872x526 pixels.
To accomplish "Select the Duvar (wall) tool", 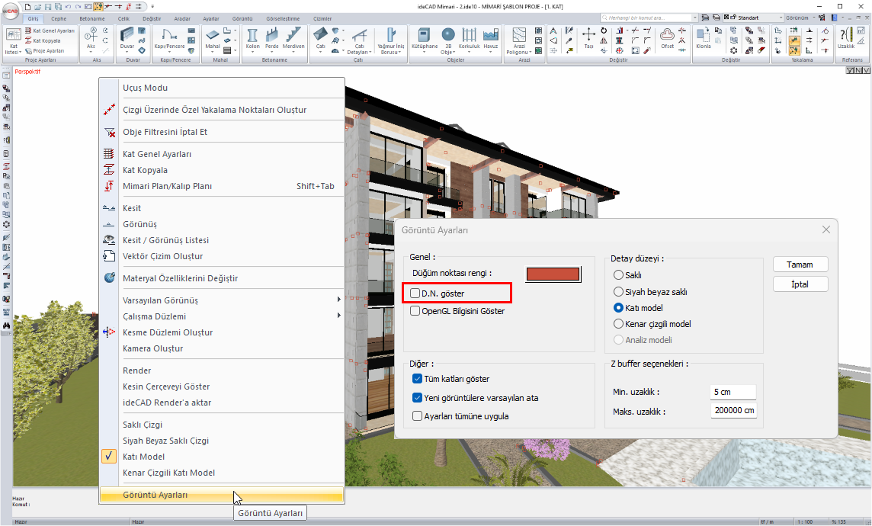I will tap(127, 37).
